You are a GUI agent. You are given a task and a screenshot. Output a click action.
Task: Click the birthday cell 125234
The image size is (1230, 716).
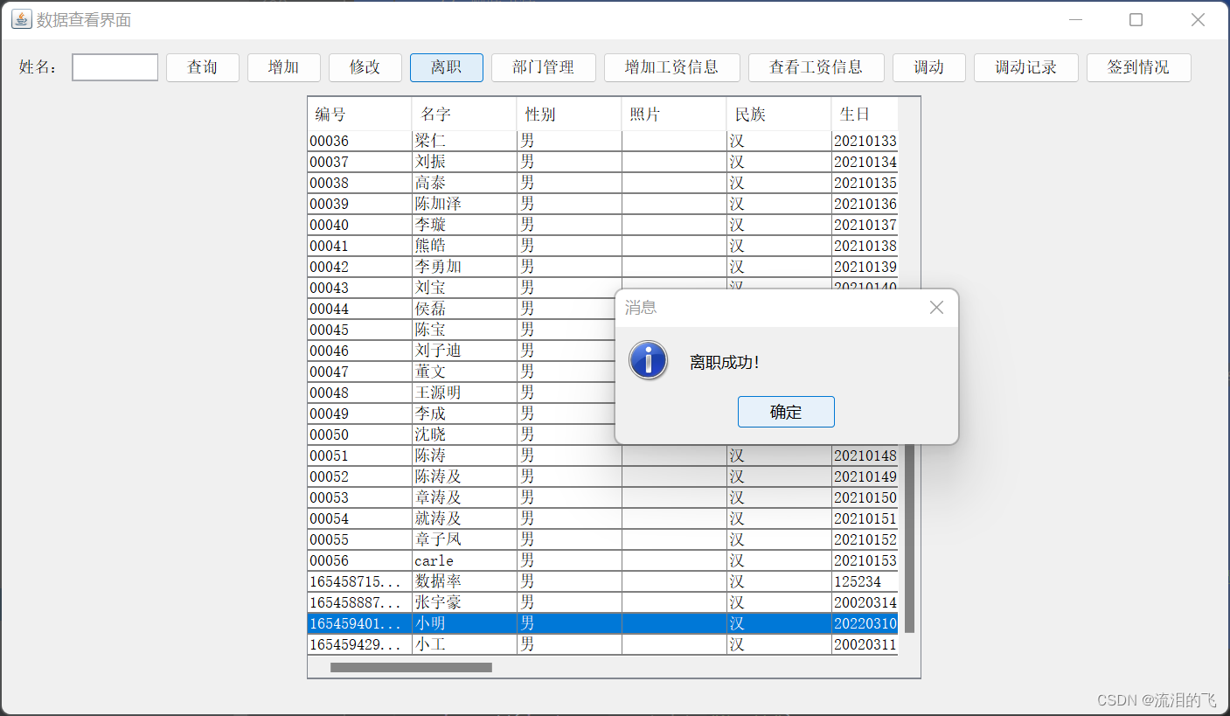(x=865, y=581)
